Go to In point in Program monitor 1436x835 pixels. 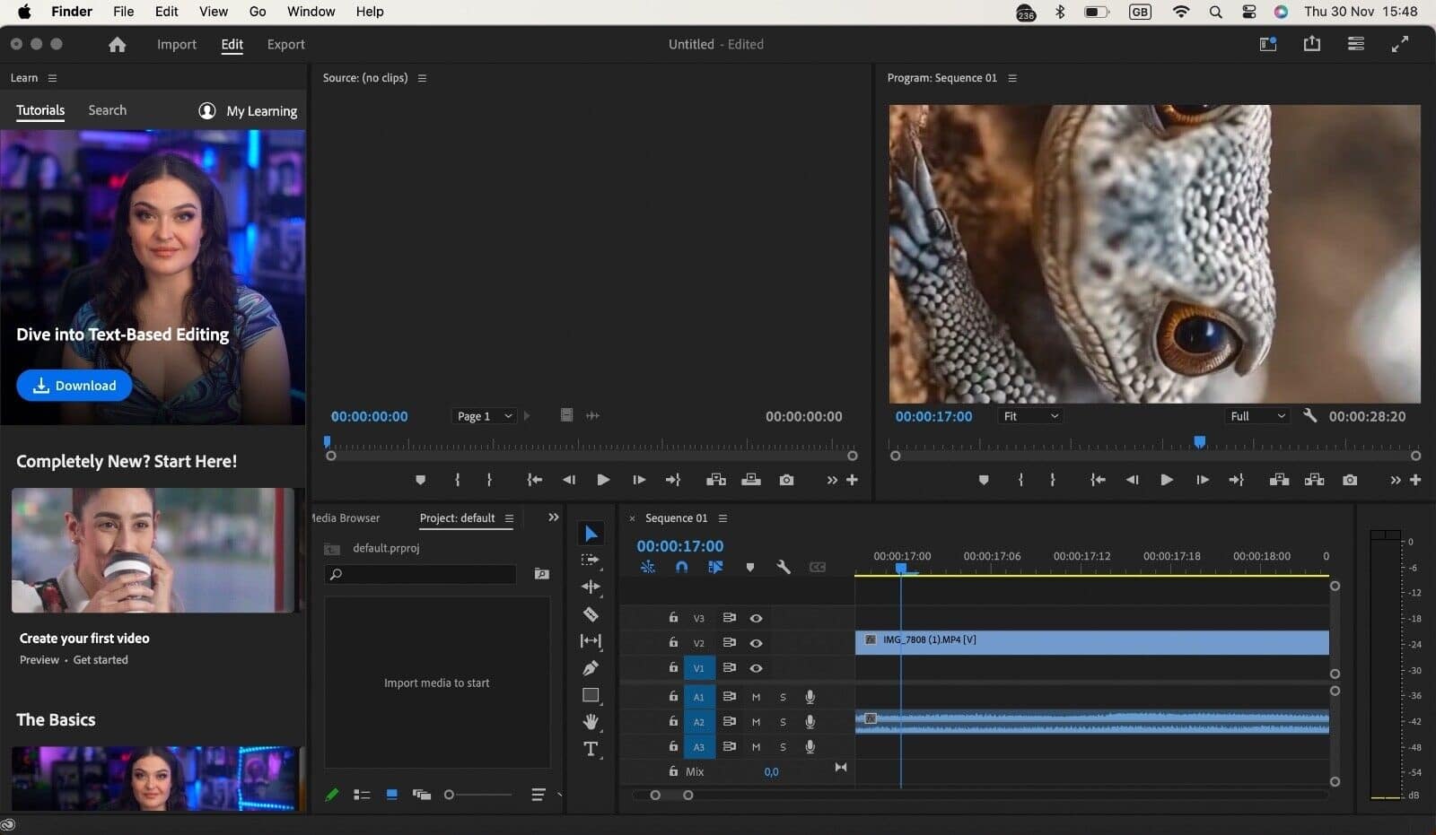pos(1098,480)
